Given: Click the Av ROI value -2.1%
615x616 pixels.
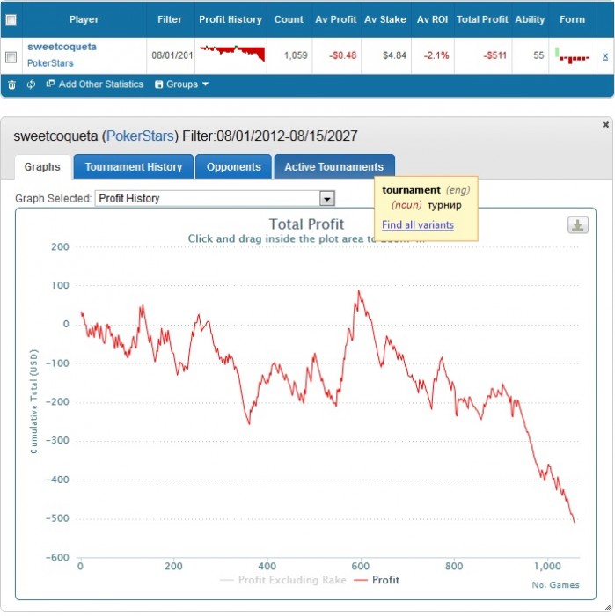Looking at the screenshot, I should [x=436, y=55].
